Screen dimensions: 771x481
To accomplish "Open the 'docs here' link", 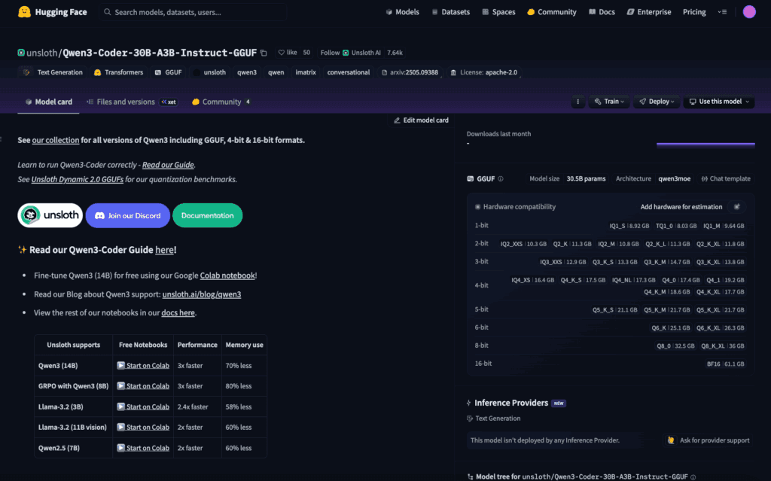I will [178, 313].
